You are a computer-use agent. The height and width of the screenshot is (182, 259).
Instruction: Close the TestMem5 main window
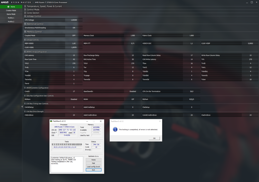[101, 121]
